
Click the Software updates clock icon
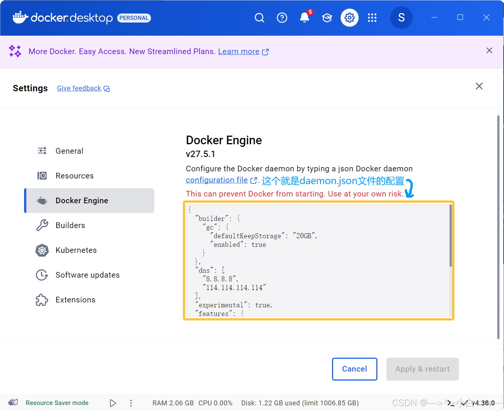coord(42,275)
